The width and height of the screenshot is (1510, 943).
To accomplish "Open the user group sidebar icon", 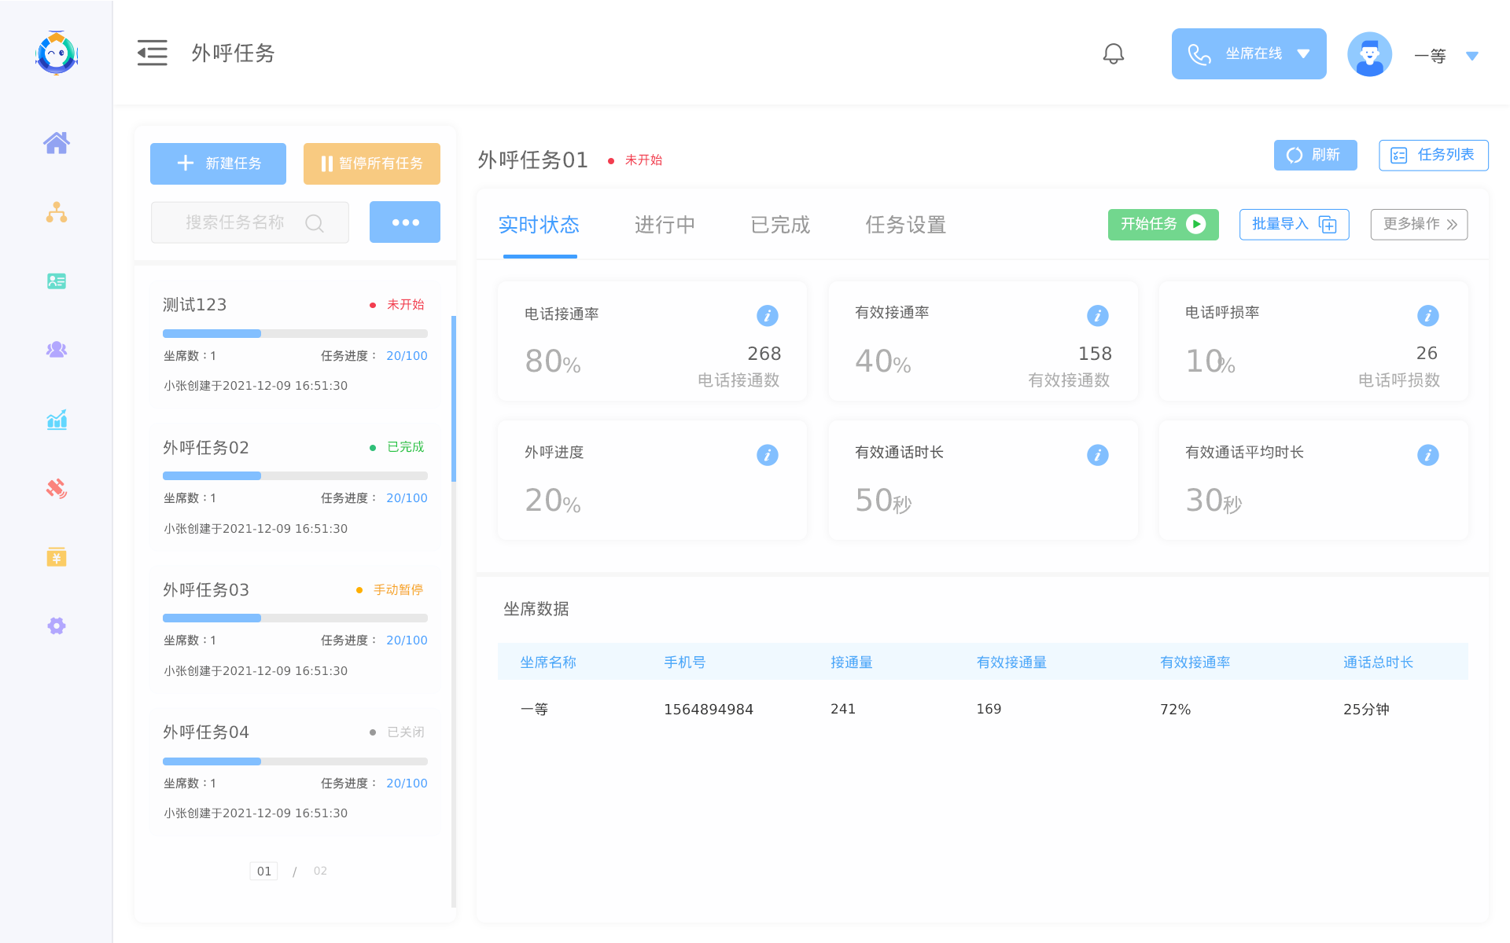I will tap(57, 350).
